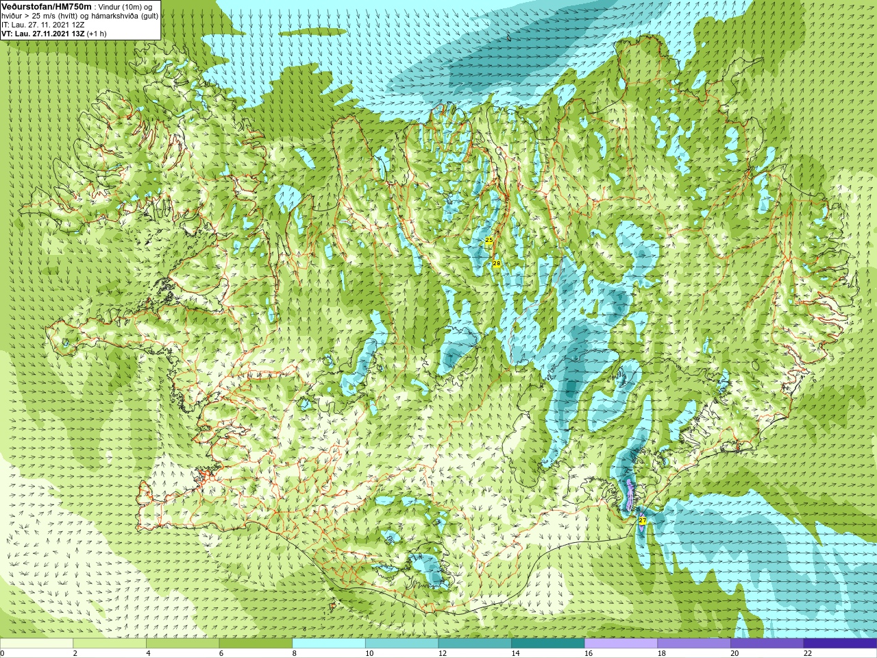Screen dimensions: 877x658
Task: Select the 20–22 m/s violet legend swatch
Action: [767, 644]
